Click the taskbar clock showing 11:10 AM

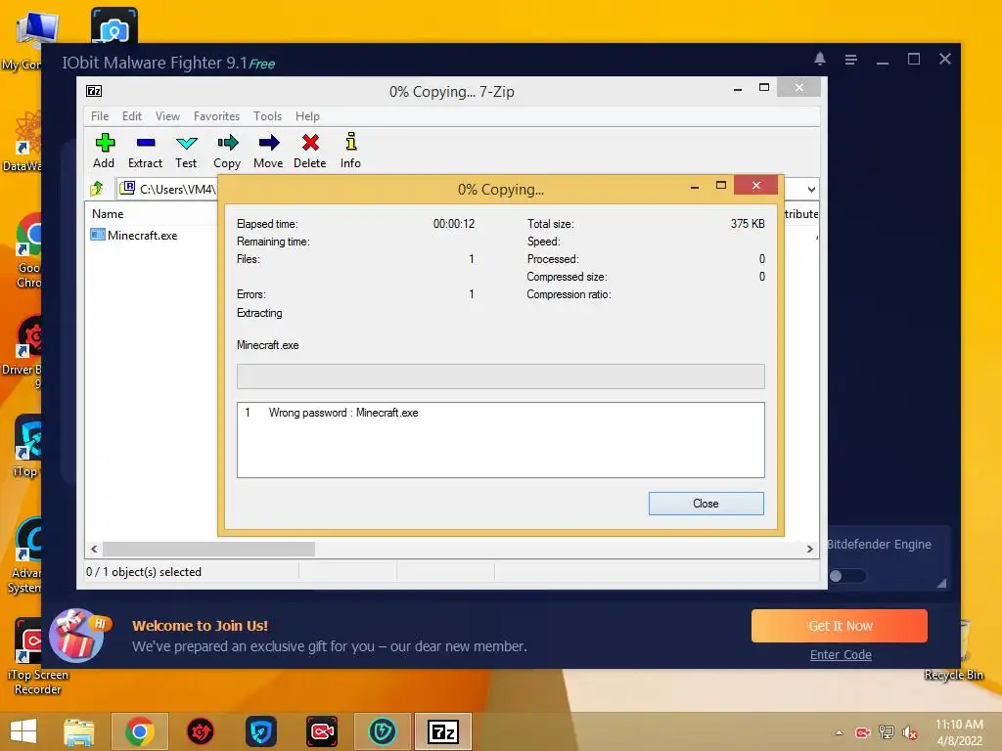(x=959, y=732)
